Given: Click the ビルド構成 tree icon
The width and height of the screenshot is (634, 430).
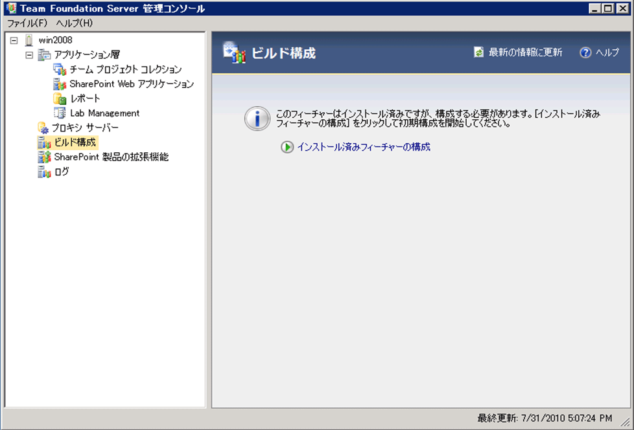Looking at the screenshot, I should 44,142.
